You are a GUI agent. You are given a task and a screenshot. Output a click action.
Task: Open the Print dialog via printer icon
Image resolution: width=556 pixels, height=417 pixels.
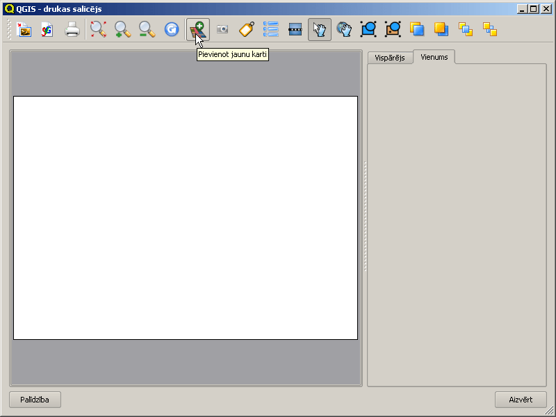click(72, 29)
